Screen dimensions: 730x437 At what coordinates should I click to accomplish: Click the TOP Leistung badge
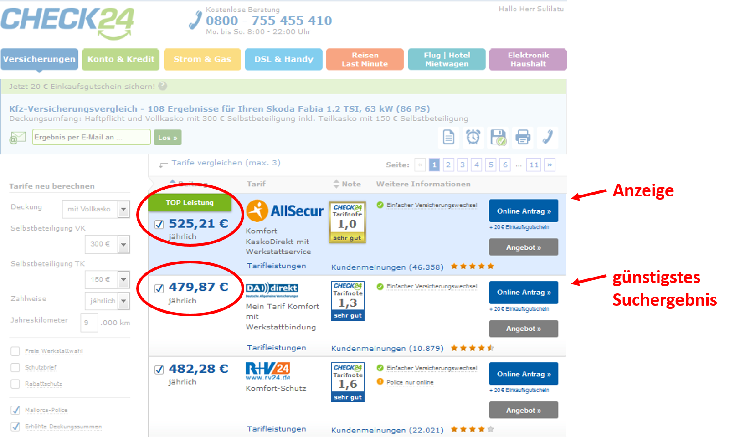click(190, 202)
